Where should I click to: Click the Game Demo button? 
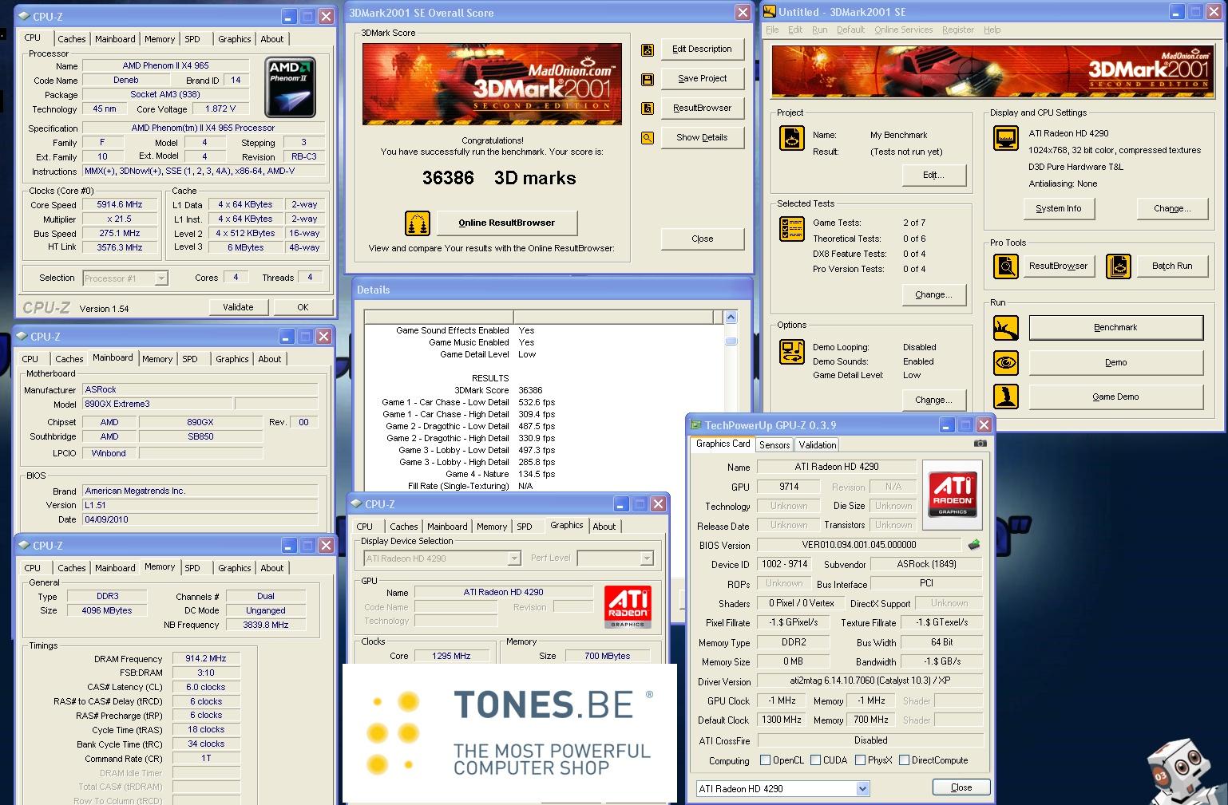[1115, 397]
